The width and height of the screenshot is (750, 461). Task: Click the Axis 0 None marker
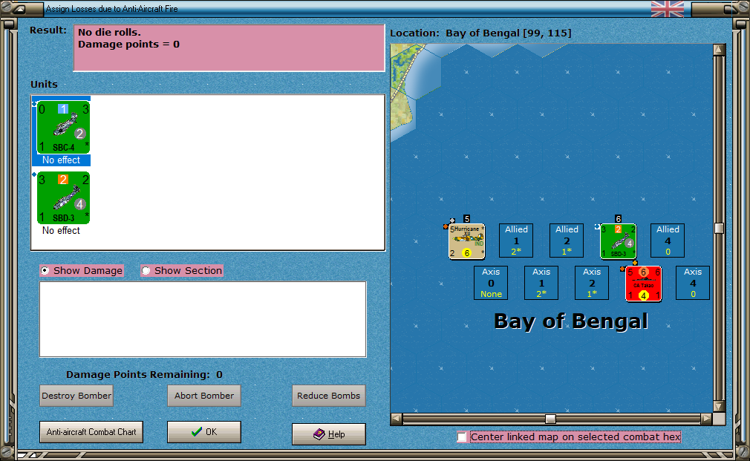pyautogui.click(x=491, y=283)
